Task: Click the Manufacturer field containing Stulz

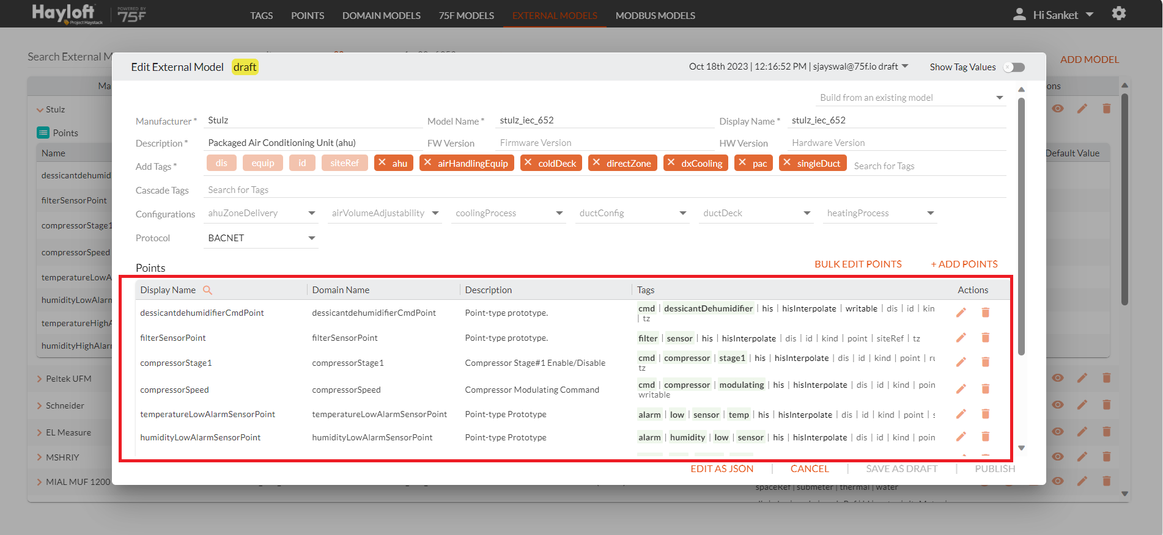Action: coord(313,120)
